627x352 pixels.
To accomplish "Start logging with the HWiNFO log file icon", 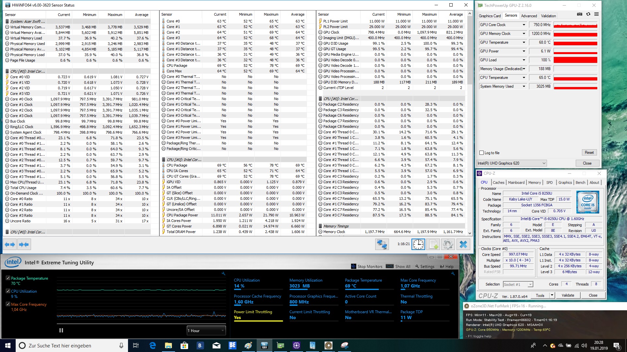I will [433, 244].
